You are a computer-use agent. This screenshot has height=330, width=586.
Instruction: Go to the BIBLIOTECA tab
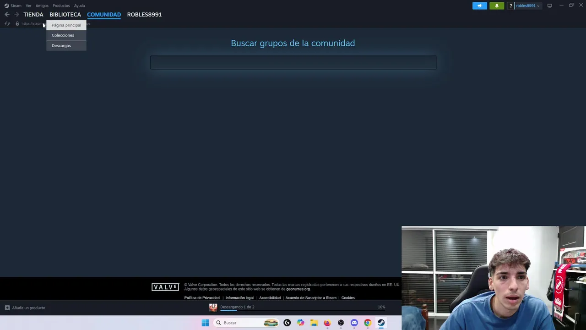pyautogui.click(x=65, y=15)
